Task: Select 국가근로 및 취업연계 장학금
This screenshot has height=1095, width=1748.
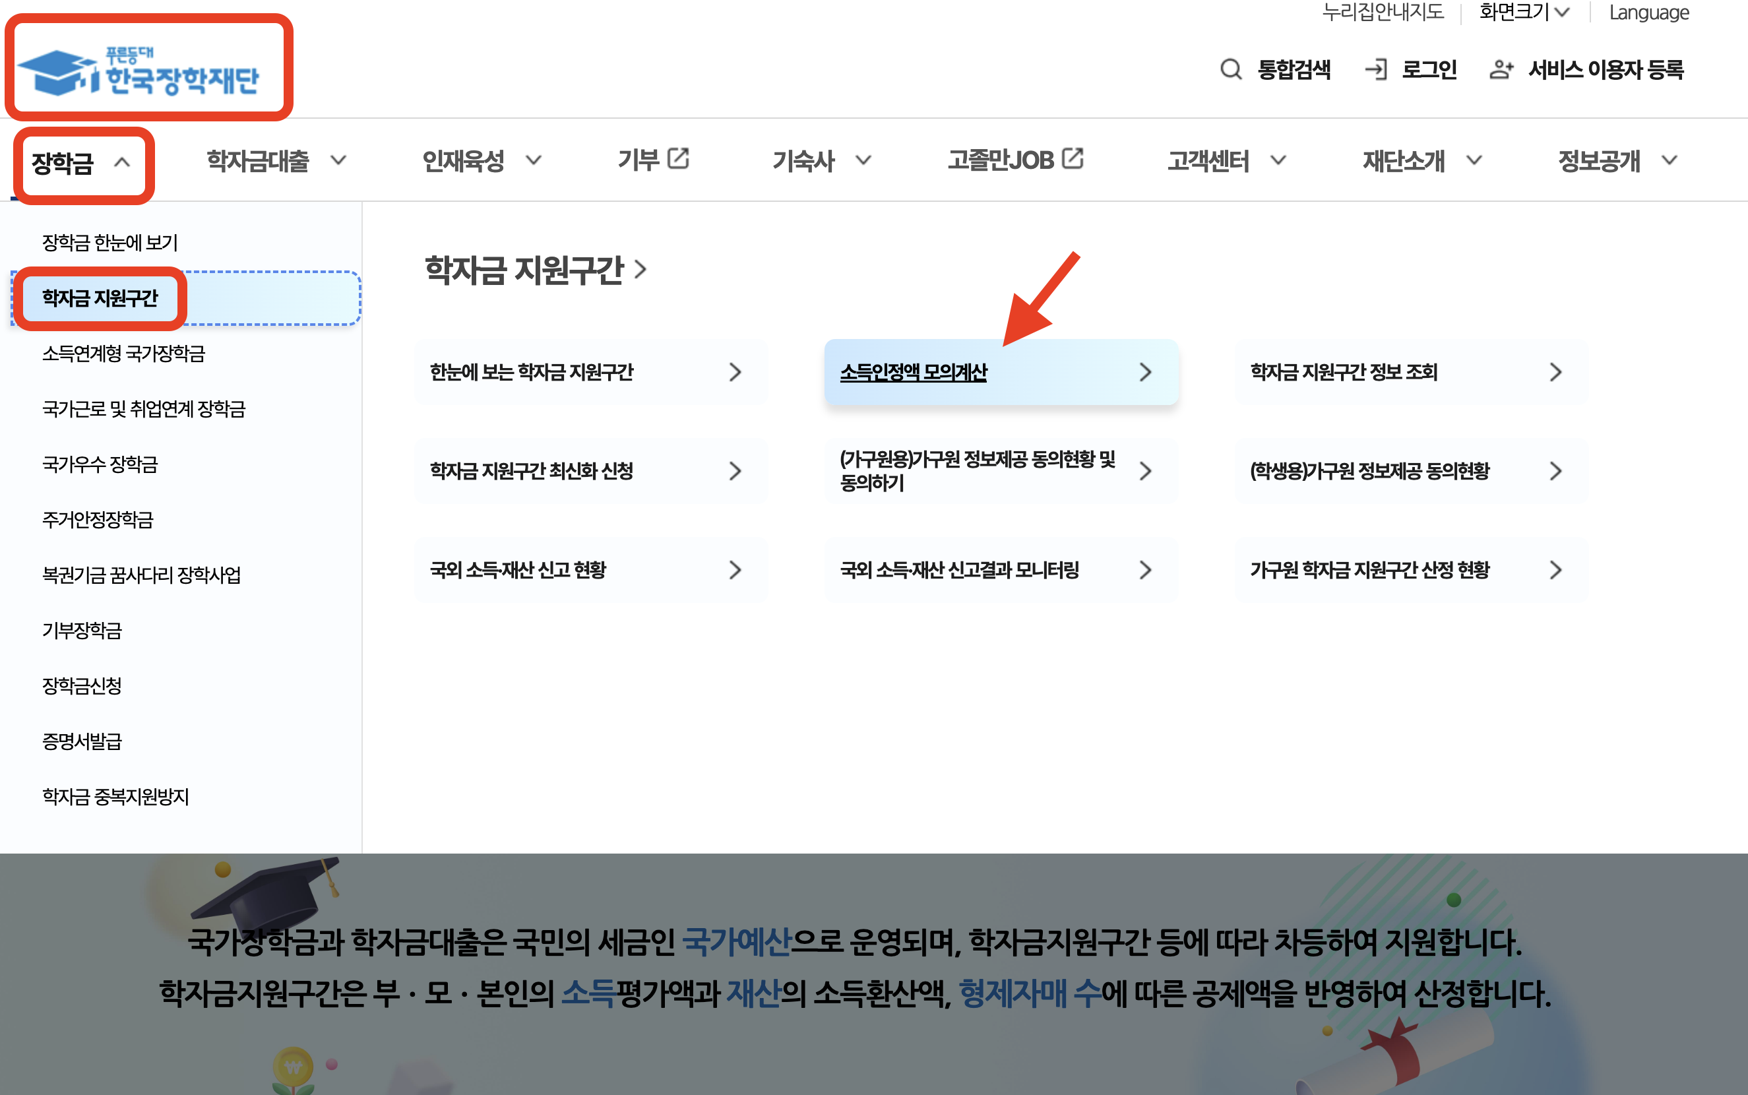Action: click(x=144, y=409)
